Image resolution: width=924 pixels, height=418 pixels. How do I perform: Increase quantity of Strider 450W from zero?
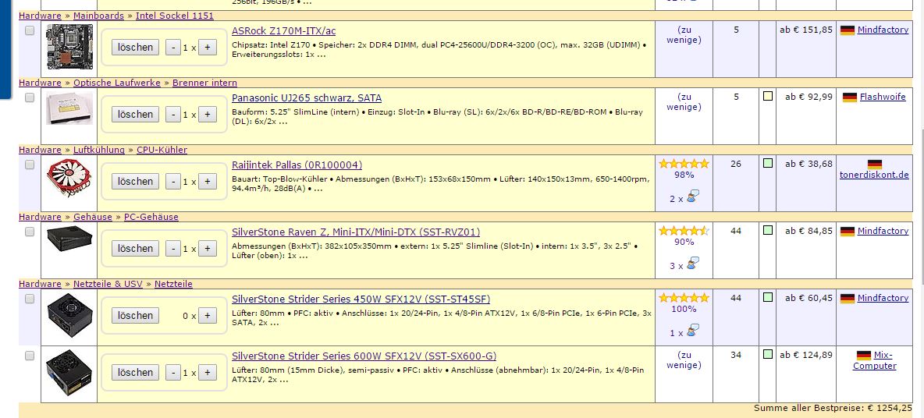point(208,316)
